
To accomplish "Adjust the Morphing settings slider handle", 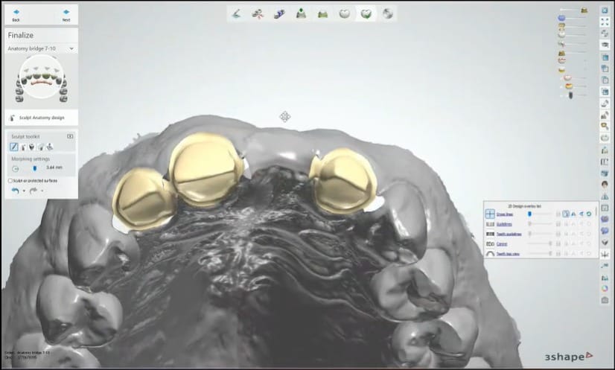I will 34,168.
